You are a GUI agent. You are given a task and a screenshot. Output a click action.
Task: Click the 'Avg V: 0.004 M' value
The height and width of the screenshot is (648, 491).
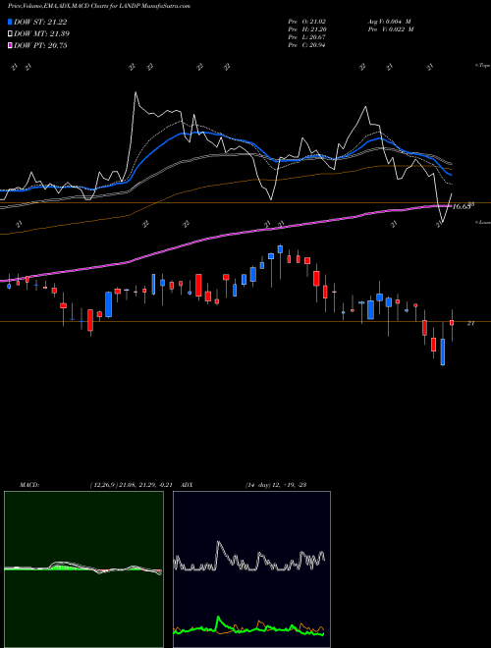point(389,21)
